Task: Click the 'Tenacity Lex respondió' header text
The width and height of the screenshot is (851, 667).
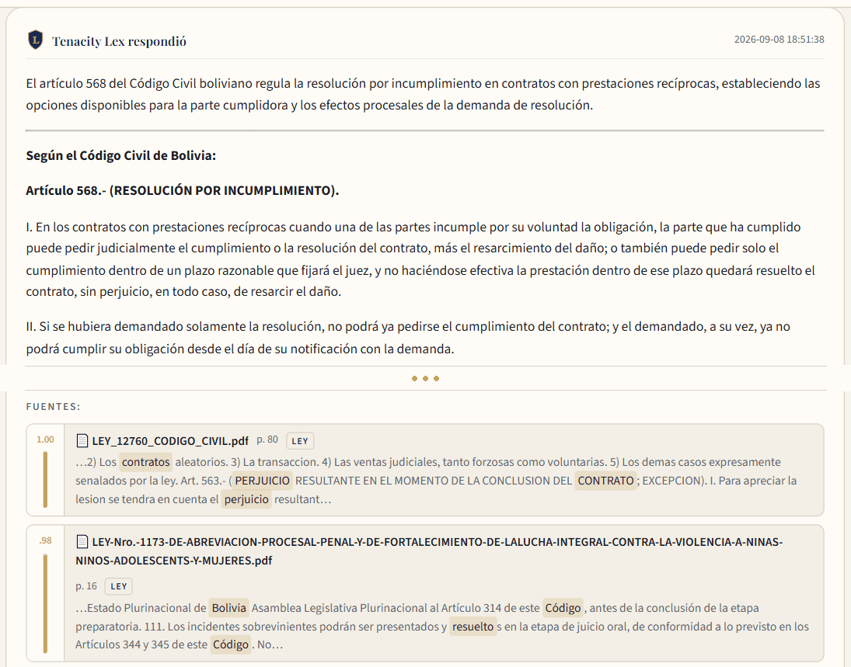Action: (x=119, y=41)
